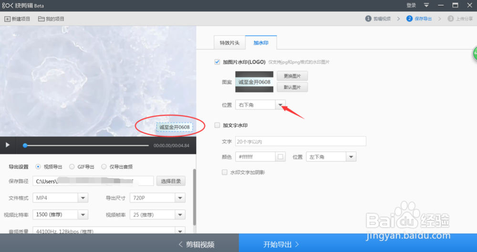Go to step 3 上传分享
Screen dimensions: 477x252
pos(460,19)
